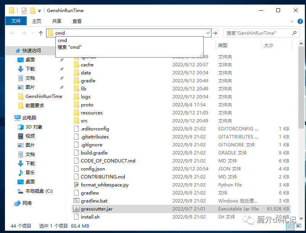
Task: Go forward using the forward arrow
Action: (x=24, y=33)
